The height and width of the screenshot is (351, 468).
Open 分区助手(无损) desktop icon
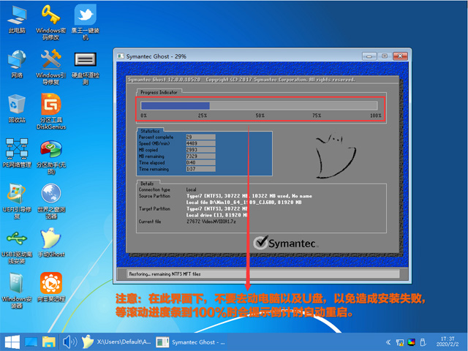click(x=50, y=150)
